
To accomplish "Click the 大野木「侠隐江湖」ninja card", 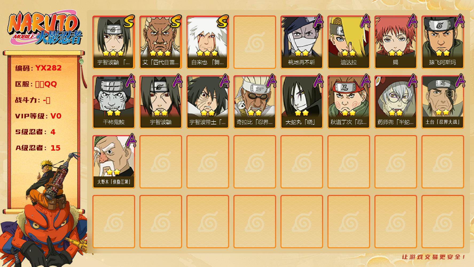I will (x=113, y=162).
